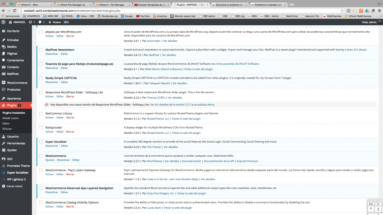The image size is (383, 215).
Task: Tick the WooCommerce plugin checkbox
Action: (x=41, y=156)
